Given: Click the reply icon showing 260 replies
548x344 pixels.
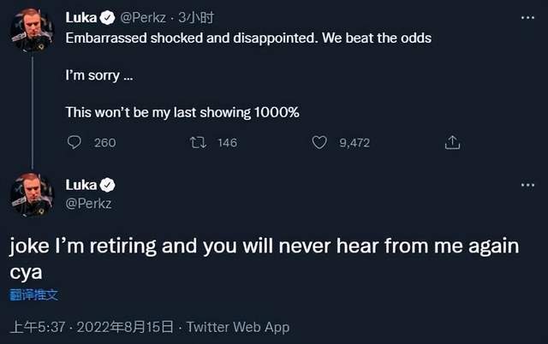Looking at the screenshot, I should 74,143.
